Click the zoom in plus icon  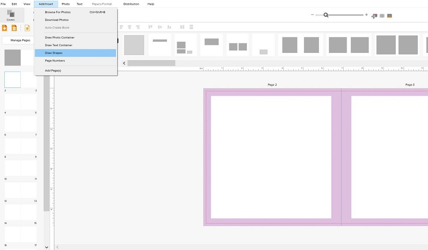(x=366, y=15)
